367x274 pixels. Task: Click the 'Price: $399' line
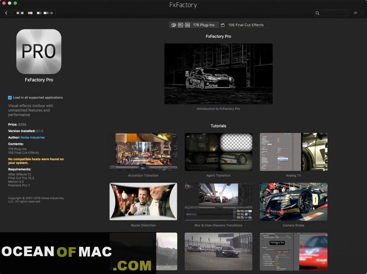coord(17,125)
